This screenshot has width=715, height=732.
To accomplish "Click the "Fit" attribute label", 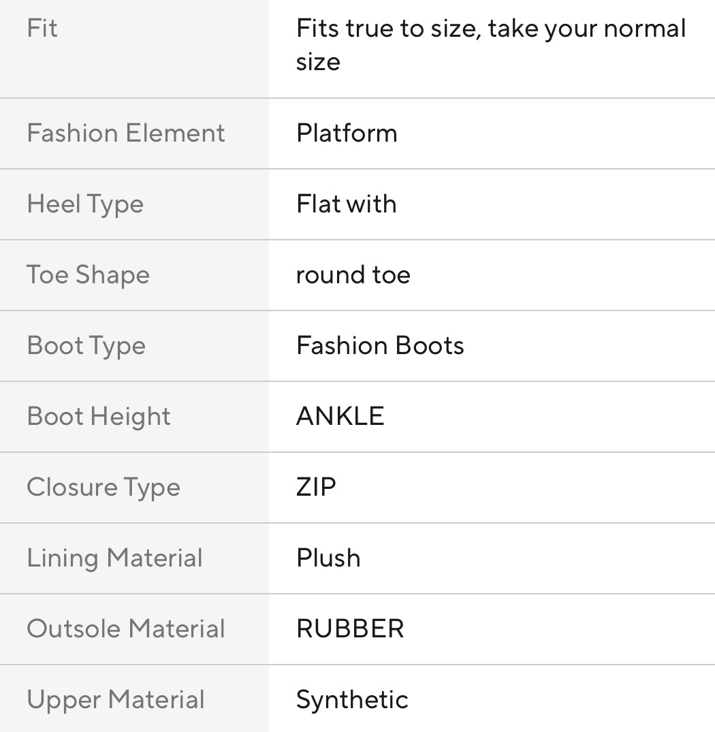I will 42,29.
